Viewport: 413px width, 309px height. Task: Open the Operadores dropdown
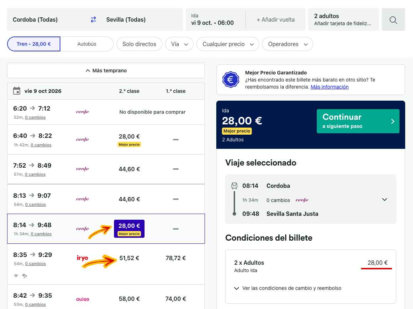(x=287, y=44)
